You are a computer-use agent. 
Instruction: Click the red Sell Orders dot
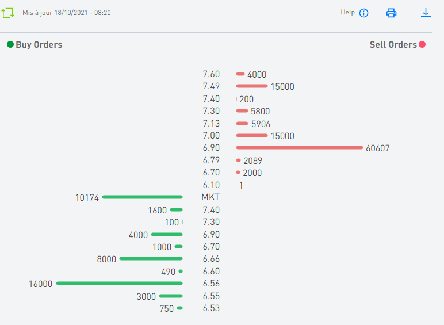pos(422,44)
